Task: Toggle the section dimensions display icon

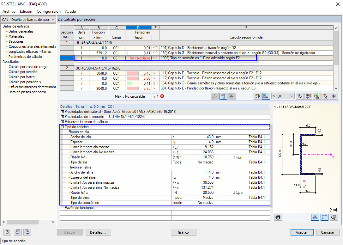Action: (x=315, y=217)
